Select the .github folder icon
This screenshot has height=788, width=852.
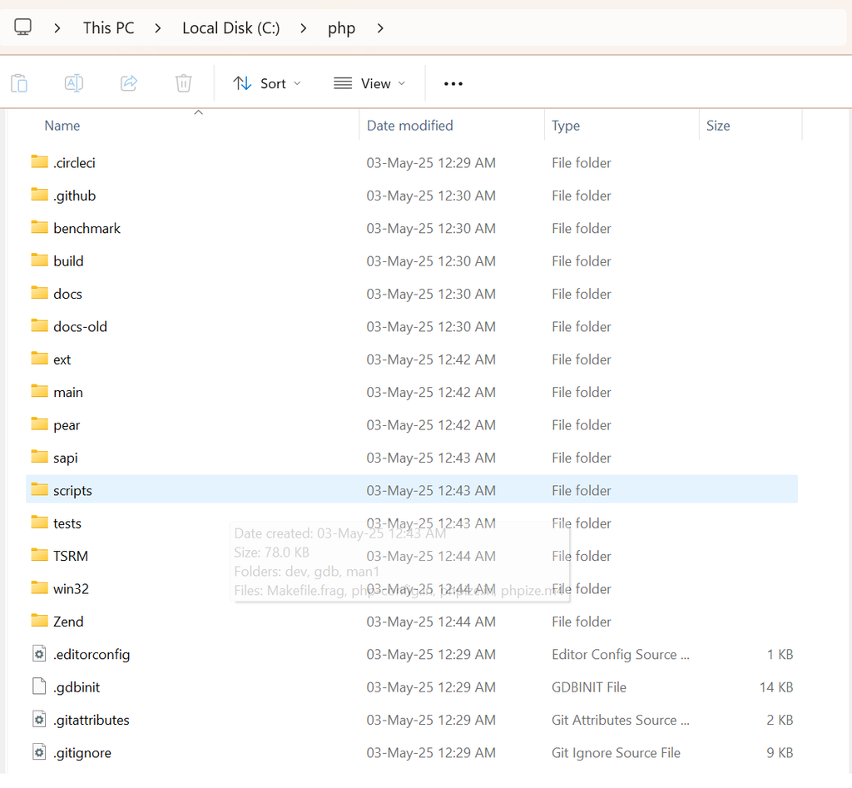[x=39, y=195]
